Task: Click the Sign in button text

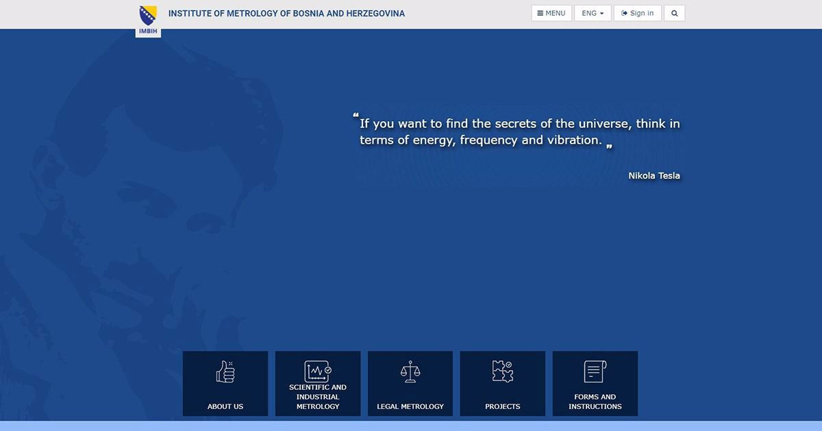Action: click(642, 13)
